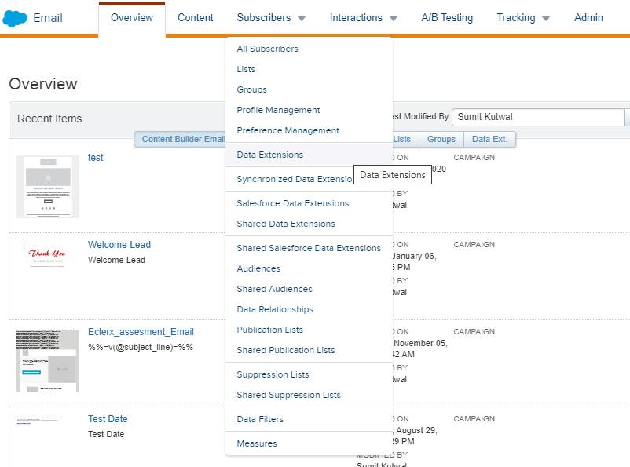Select Measures from the menu

click(x=255, y=443)
